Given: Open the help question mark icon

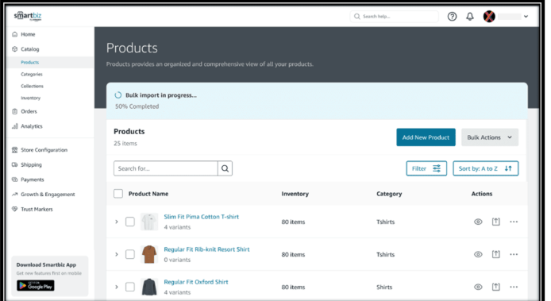Looking at the screenshot, I should coord(452,17).
